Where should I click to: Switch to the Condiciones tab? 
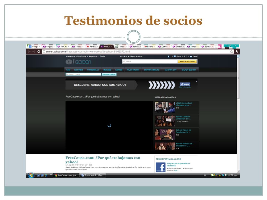coord(164,47)
